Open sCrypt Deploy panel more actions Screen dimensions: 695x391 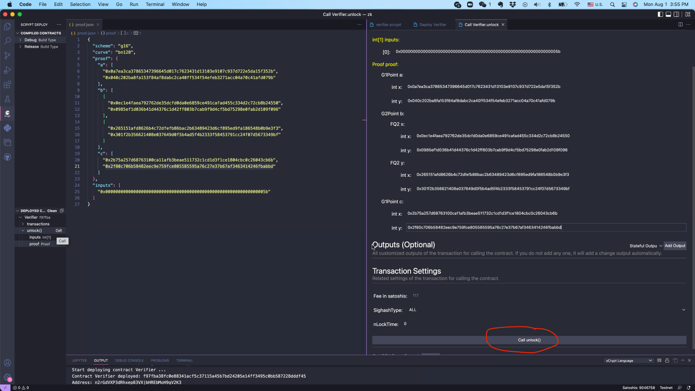[59, 24]
